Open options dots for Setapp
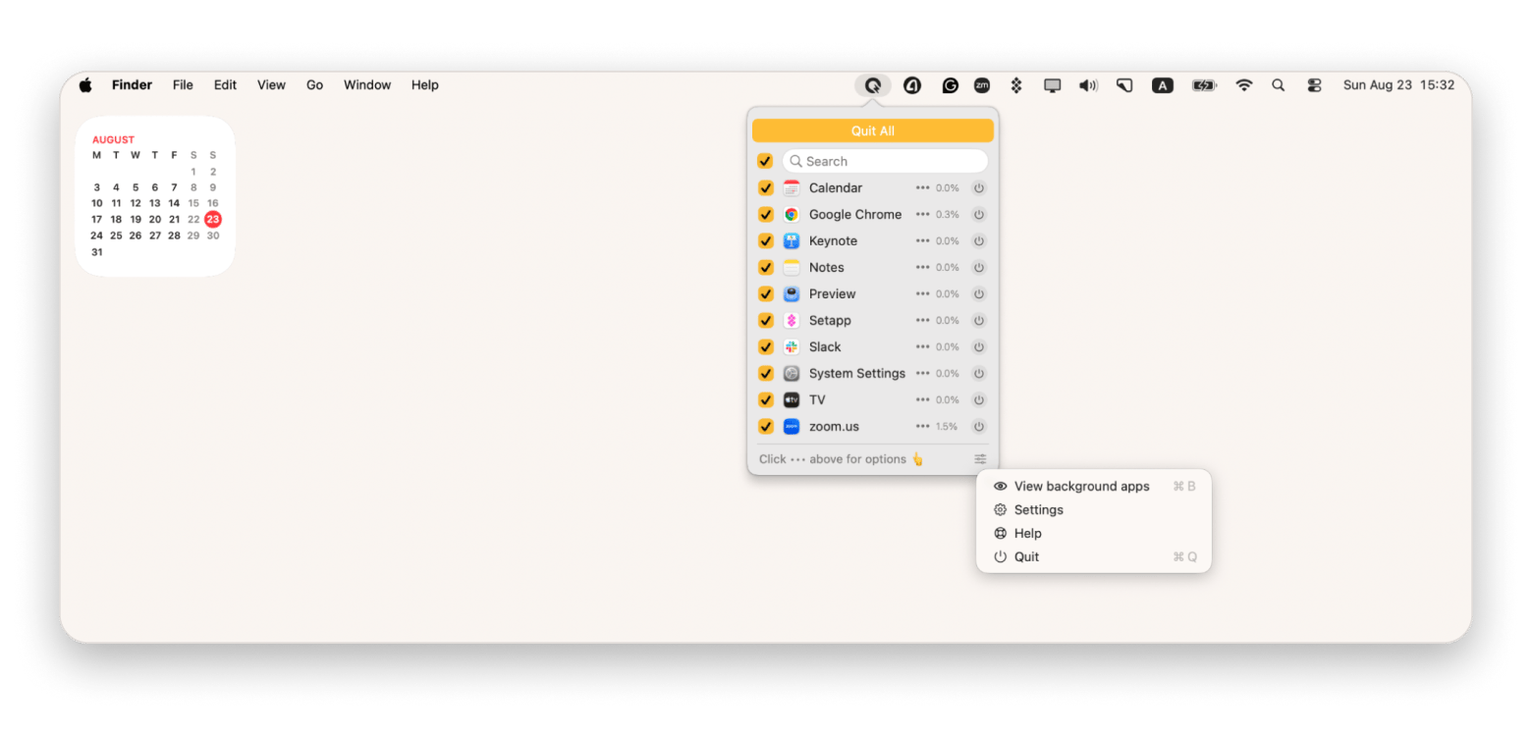 point(922,321)
